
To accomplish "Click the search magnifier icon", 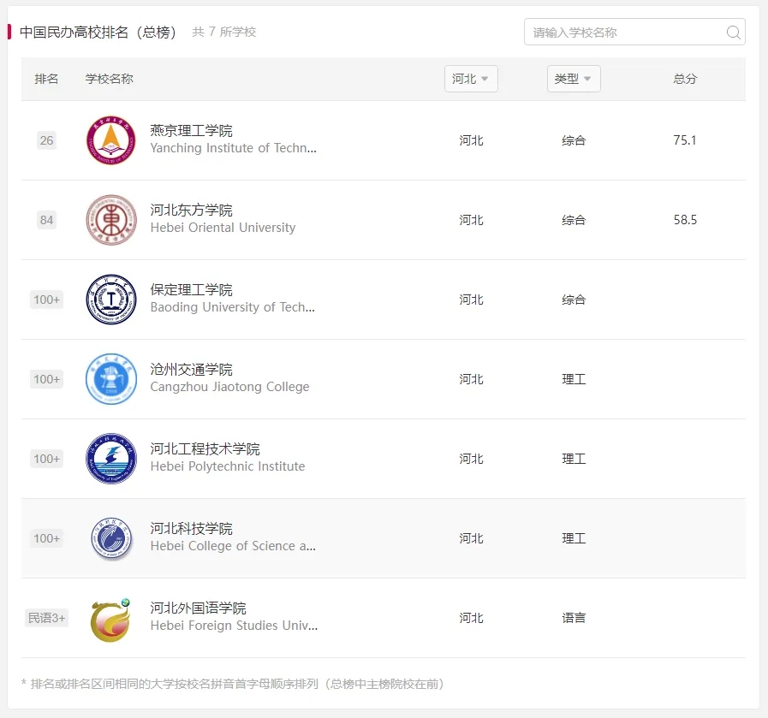I will [733, 33].
